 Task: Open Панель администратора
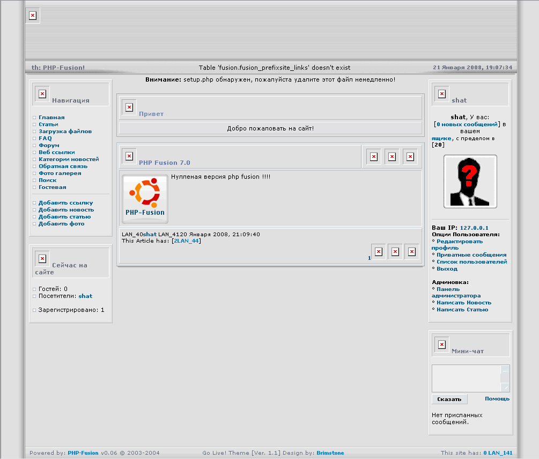coord(456,293)
